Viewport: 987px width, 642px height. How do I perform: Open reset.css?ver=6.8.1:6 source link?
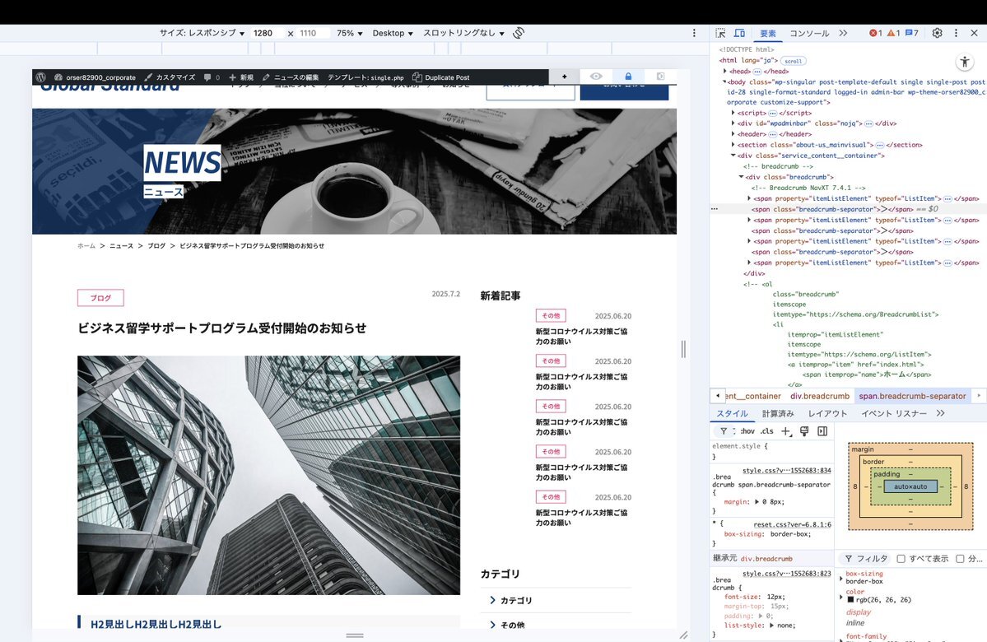tap(792, 524)
